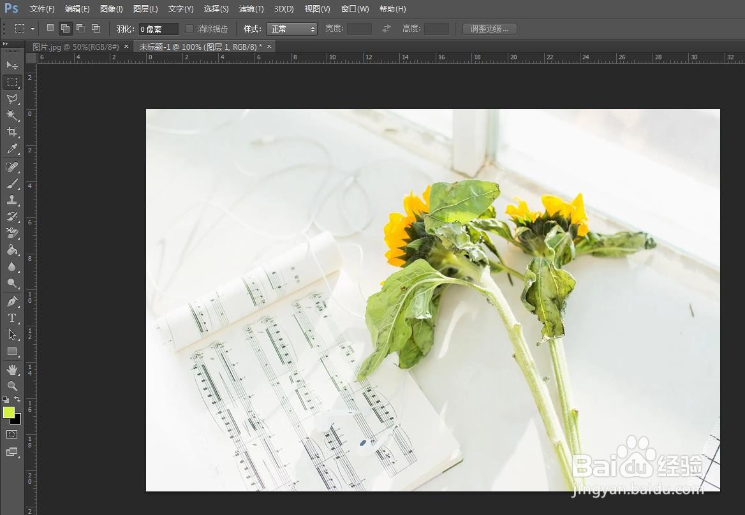The height and width of the screenshot is (515, 745).
Task: Click the feather input field
Action: [159, 29]
